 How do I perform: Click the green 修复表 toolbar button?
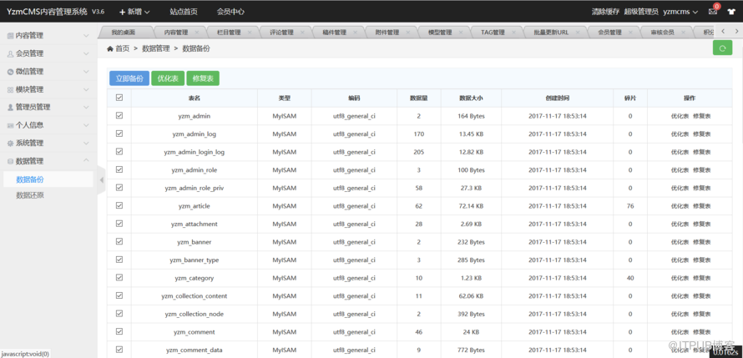(x=203, y=78)
